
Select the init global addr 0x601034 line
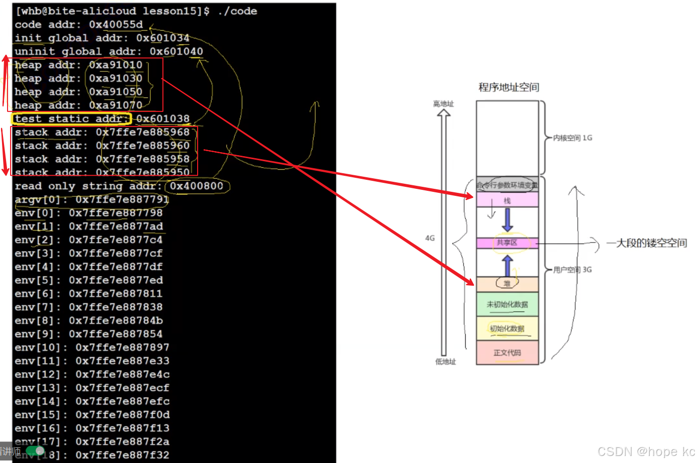coord(102,38)
